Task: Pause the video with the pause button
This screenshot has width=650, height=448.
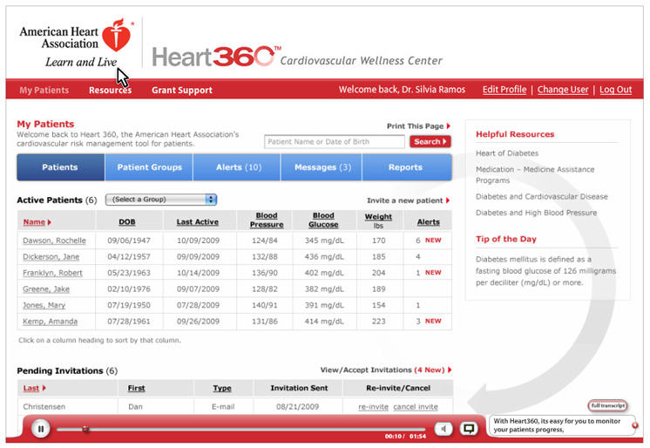Action: pyautogui.click(x=41, y=429)
